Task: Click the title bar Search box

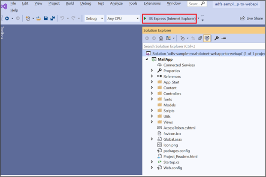Action: point(197,4)
